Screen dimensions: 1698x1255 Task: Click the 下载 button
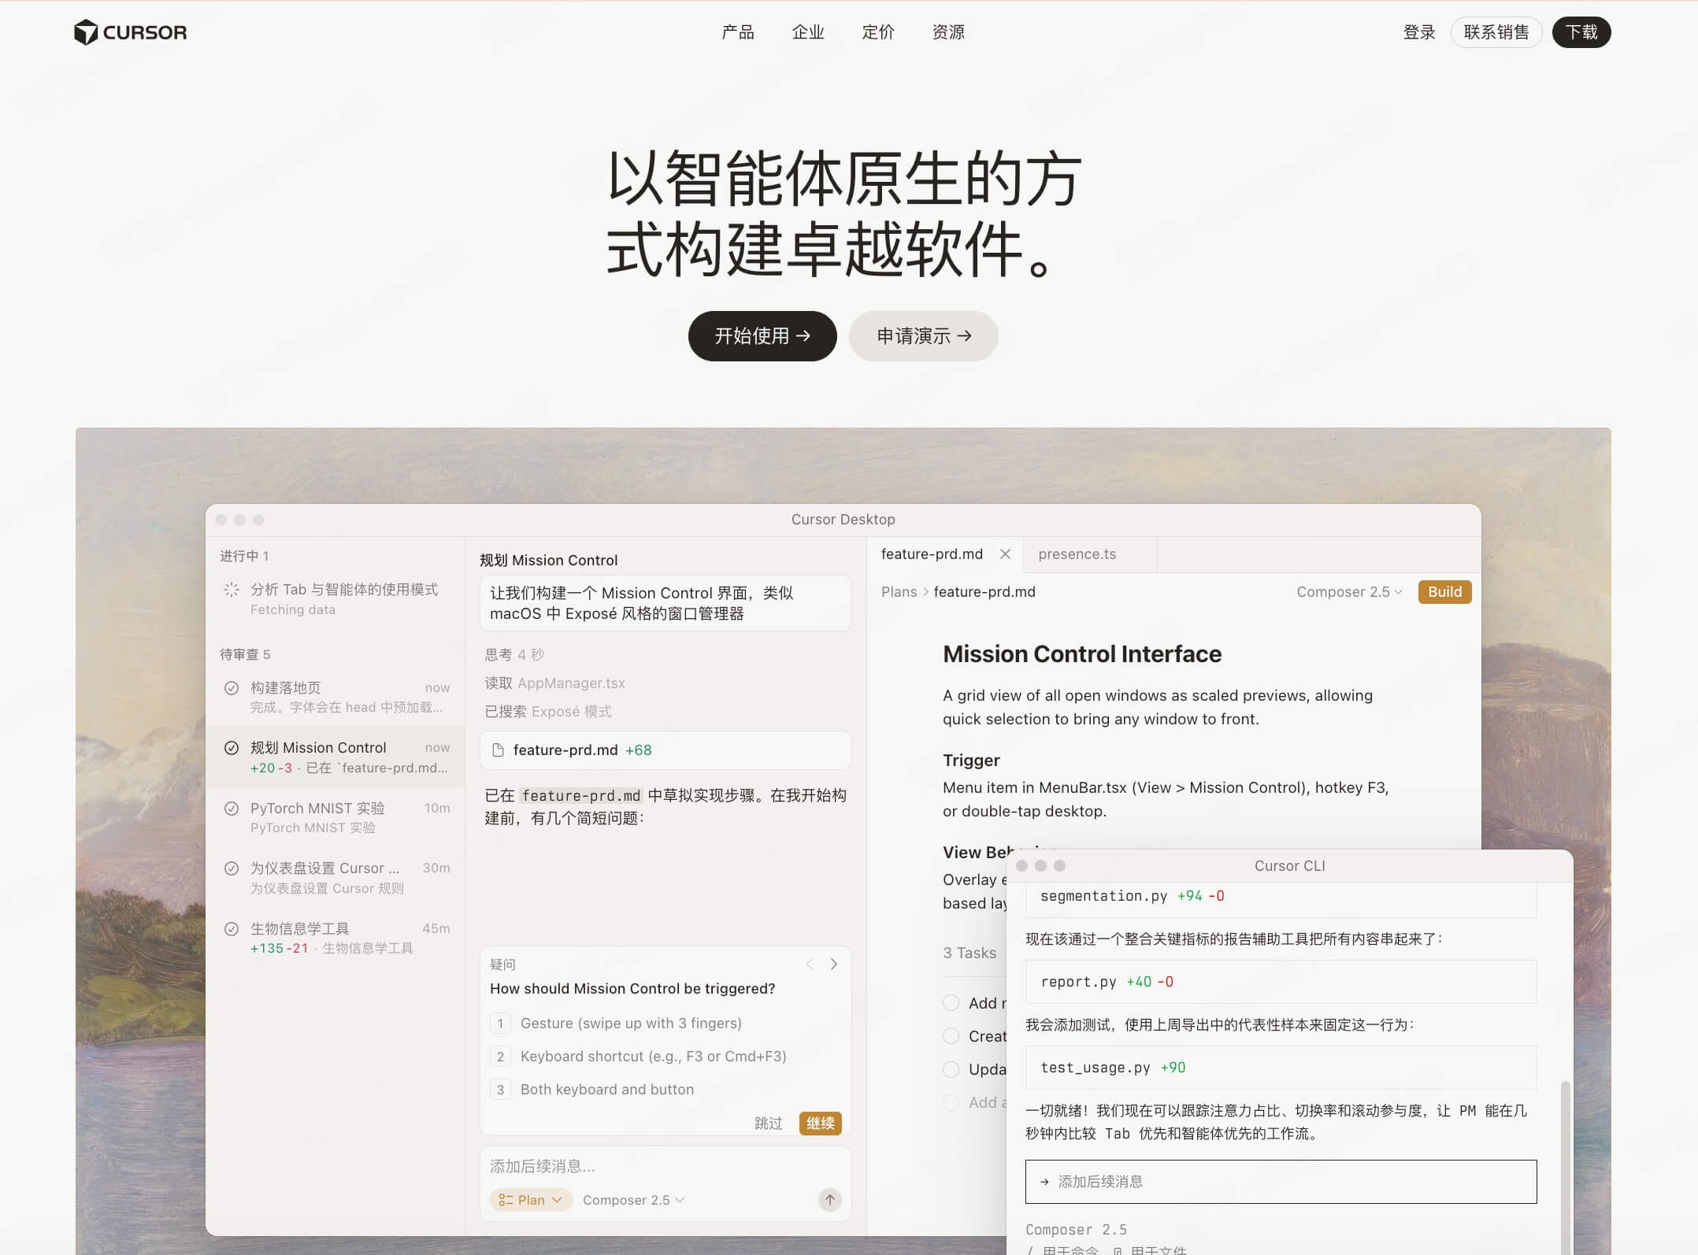coord(1581,32)
